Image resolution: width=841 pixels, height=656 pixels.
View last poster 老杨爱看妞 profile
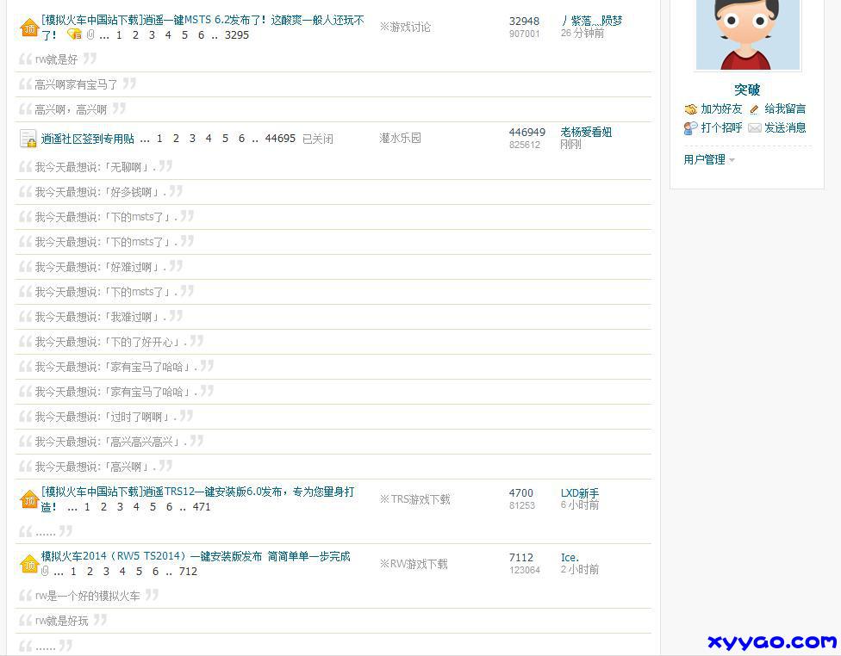coord(586,133)
